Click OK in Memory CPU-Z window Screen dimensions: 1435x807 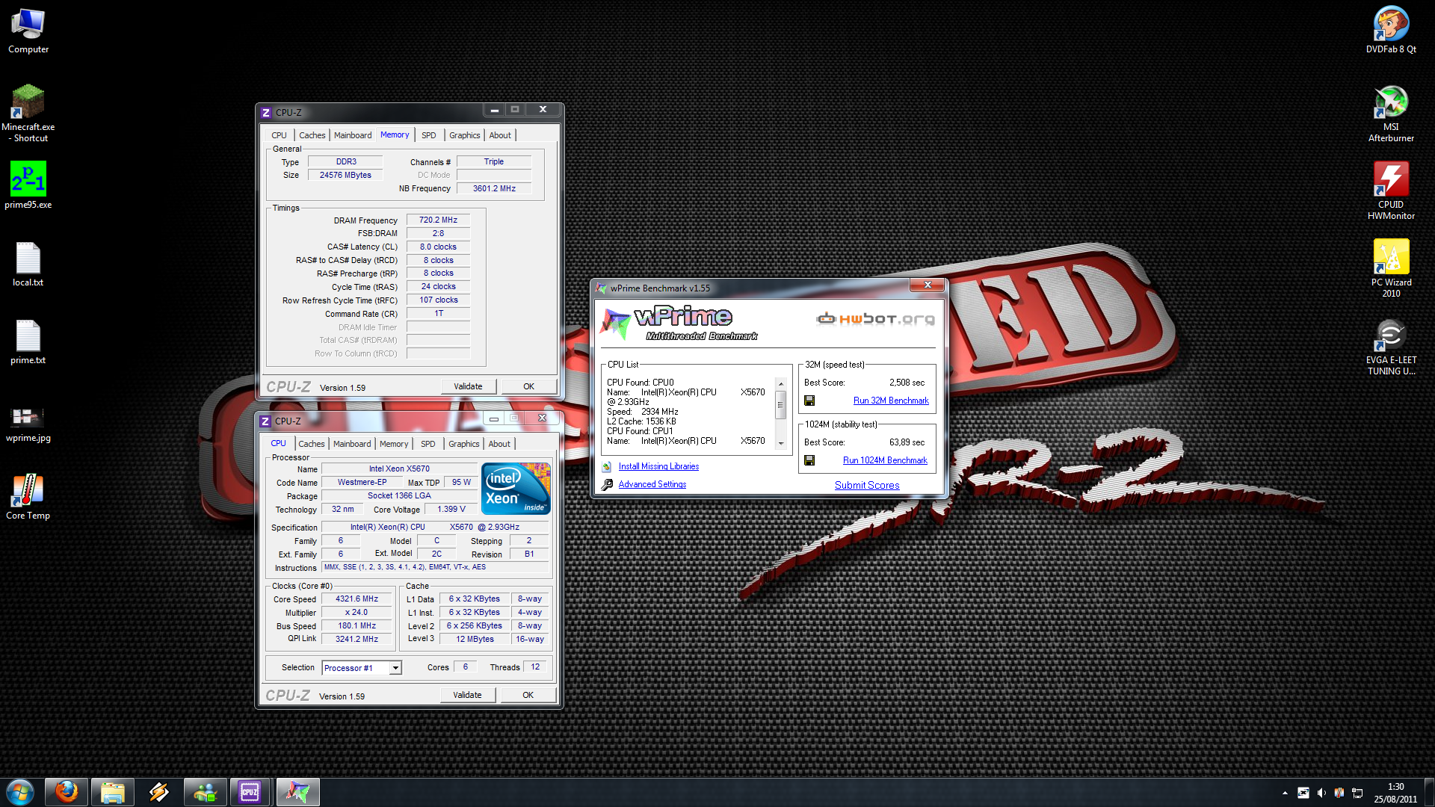(x=528, y=386)
